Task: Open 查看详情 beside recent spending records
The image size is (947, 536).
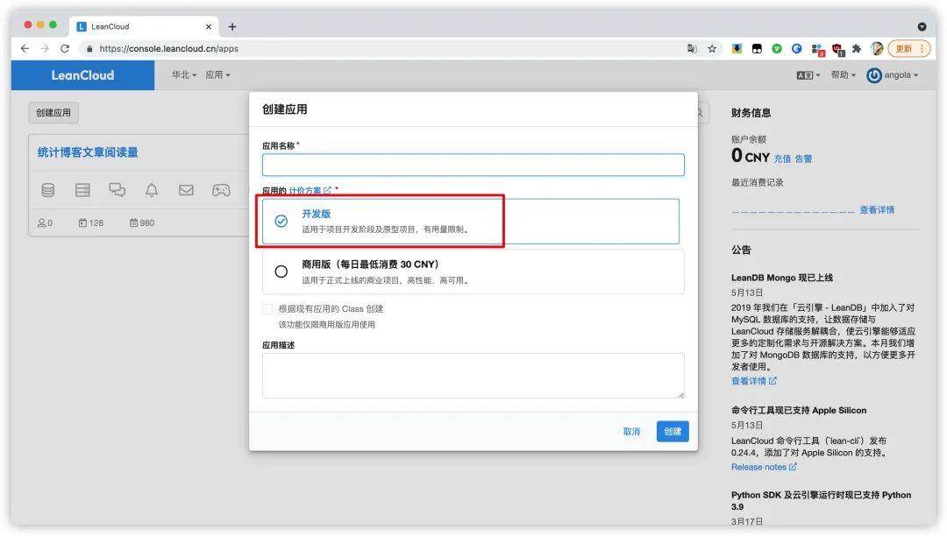Action: tap(877, 210)
